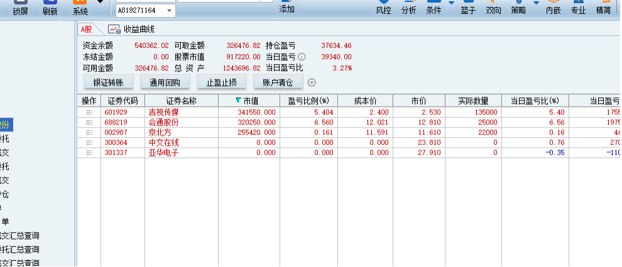
Task: Open operation menu icon for 亚华电子 row
Action: (89, 152)
